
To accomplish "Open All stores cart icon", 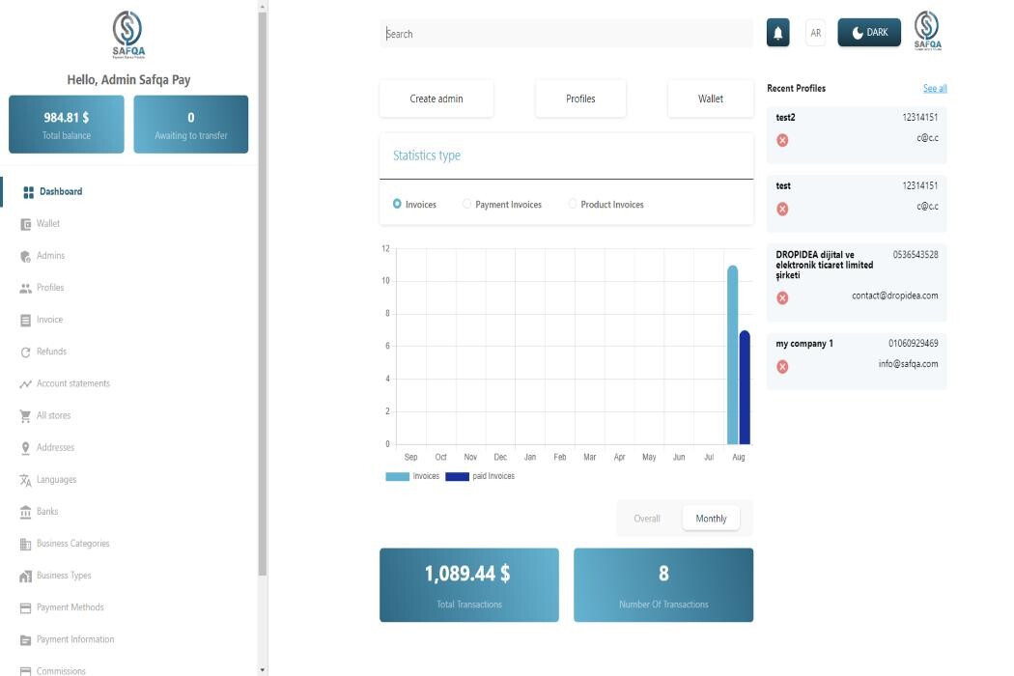I will [x=26, y=416].
